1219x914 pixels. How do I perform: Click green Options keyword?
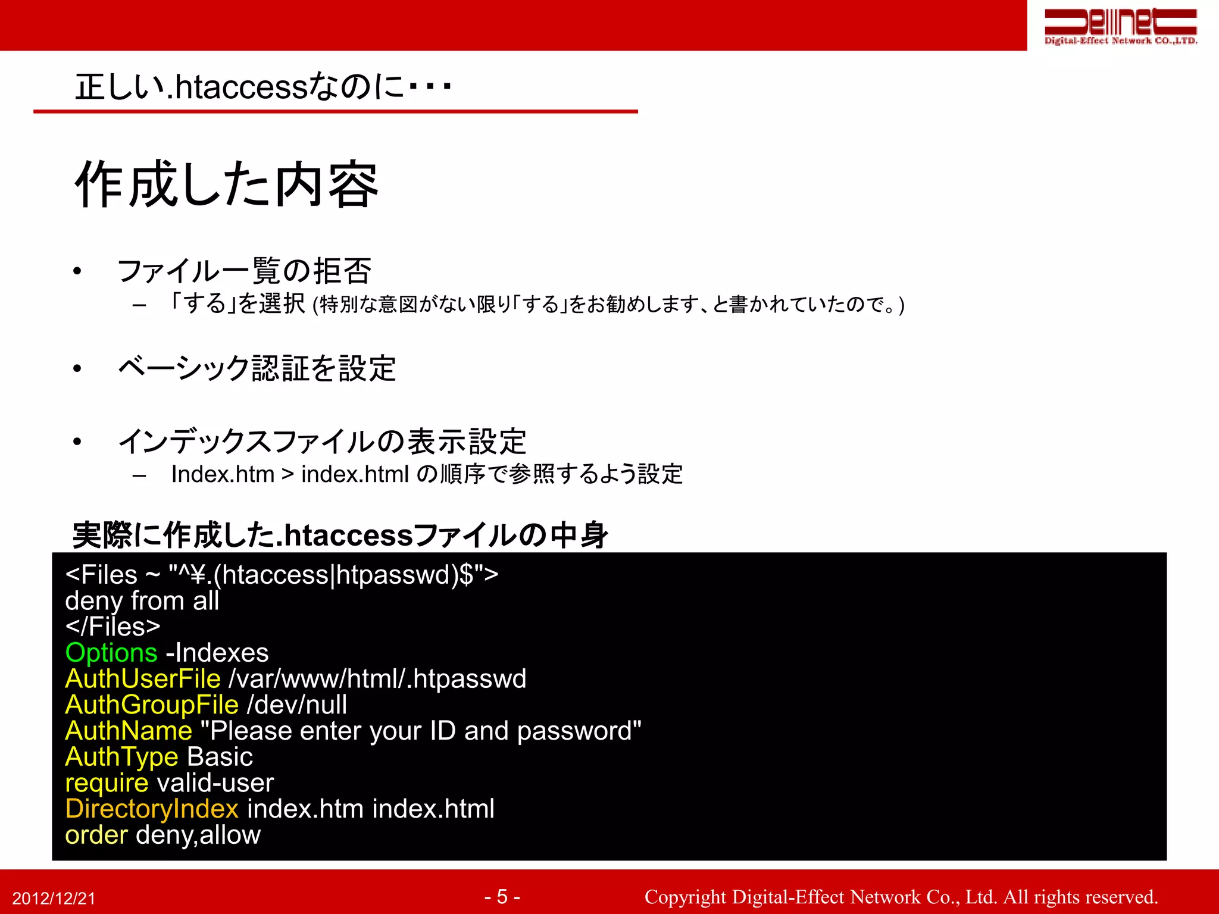pos(111,653)
